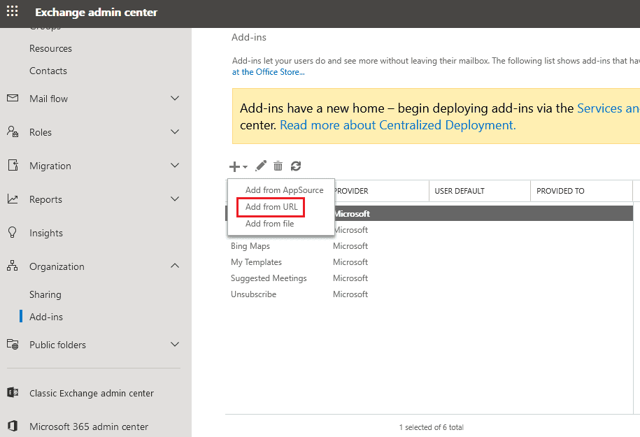Choose Add from file menu option
The height and width of the screenshot is (437, 640).
[269, 224]
